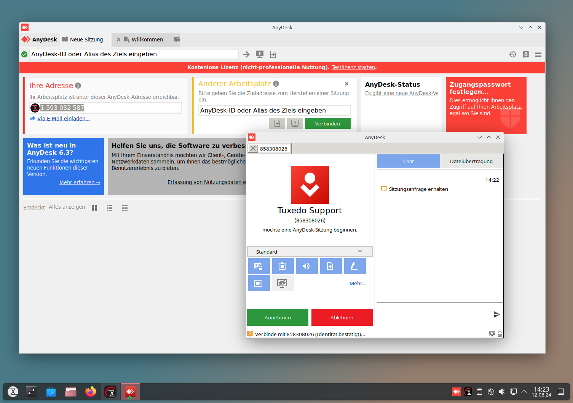573x403 pixels.
Task: Close the Anderer Arbeitsplatz panel
Action: click(x=347, y=84)
